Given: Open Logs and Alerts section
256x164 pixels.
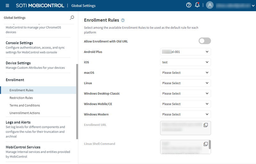Looking at the screenshot, I should click(x=18, y=122).
